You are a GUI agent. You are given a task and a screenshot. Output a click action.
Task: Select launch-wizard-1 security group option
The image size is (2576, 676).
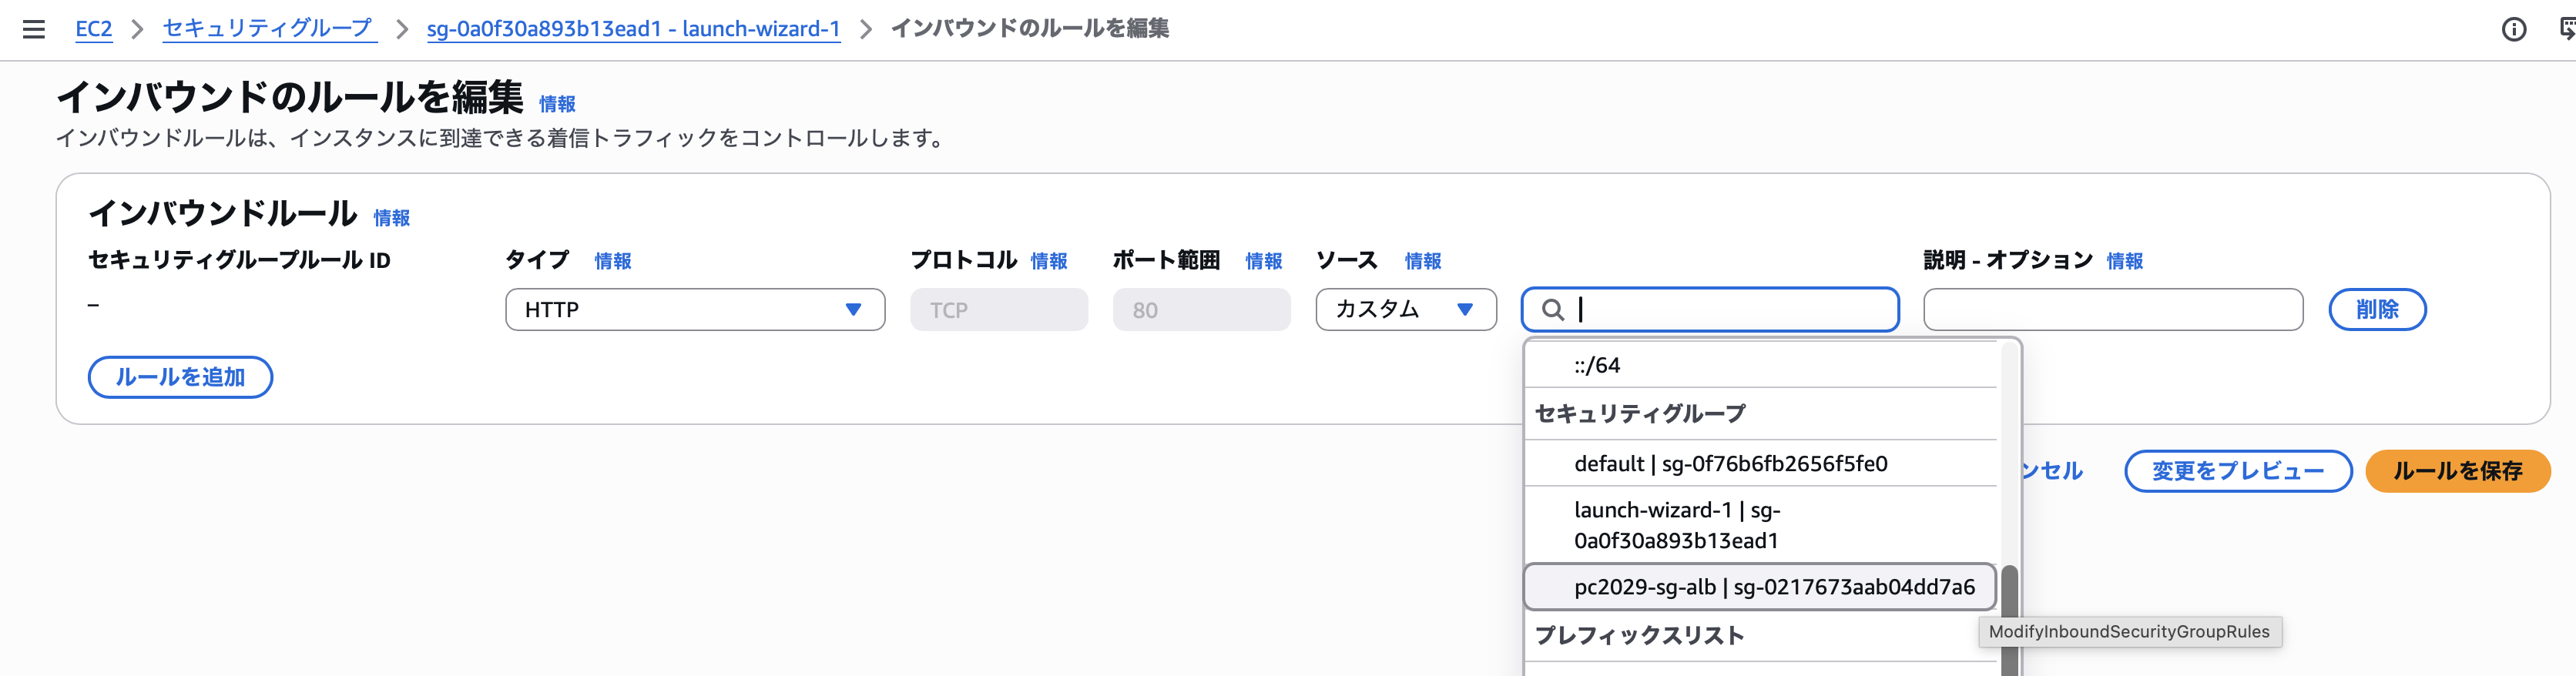point(1760,525)
